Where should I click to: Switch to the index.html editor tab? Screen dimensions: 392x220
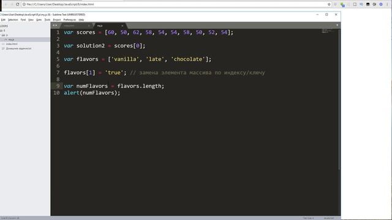75,26
